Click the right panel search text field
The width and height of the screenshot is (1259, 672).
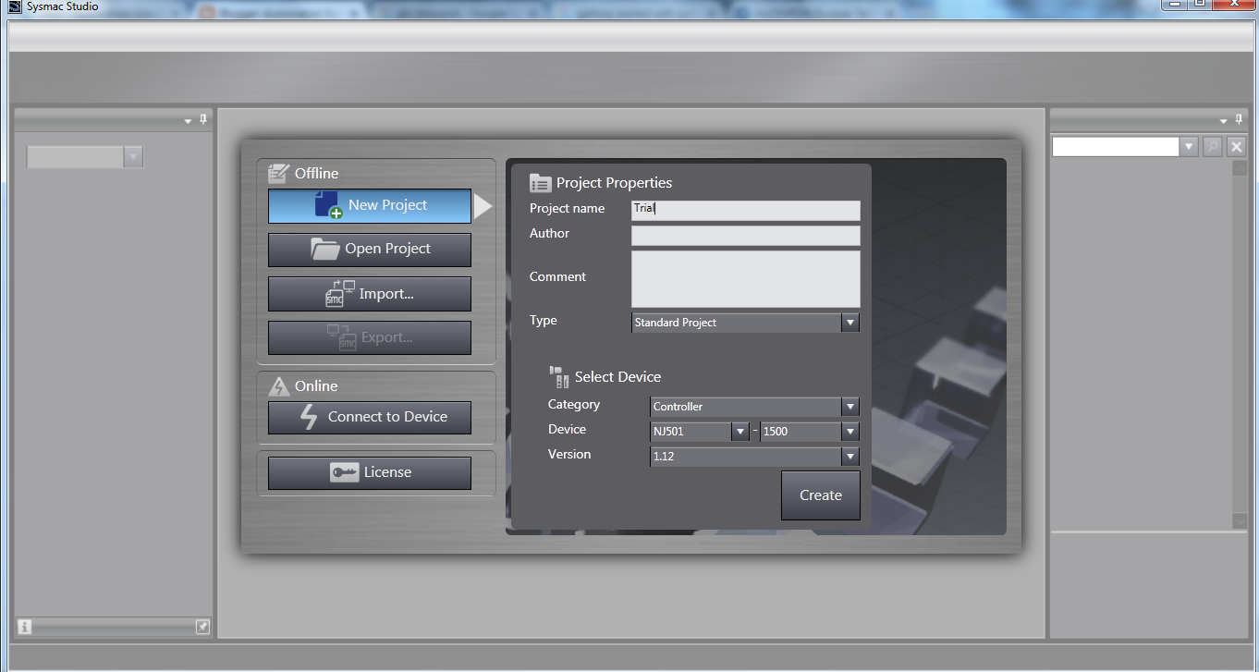pyautogui.click(x=1116, y=146)
